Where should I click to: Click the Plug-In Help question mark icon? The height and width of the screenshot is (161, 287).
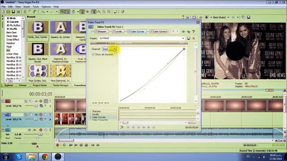pos(193,32)
